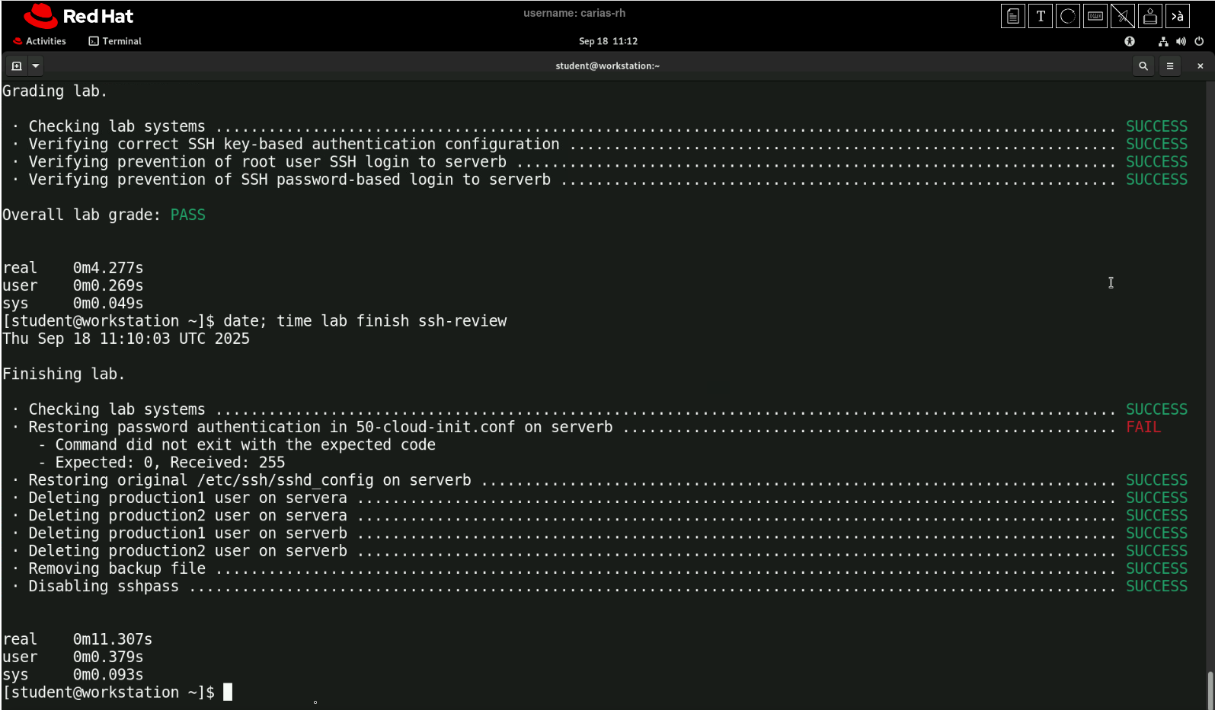Open the on-screen keyboard icon

(1095, 16)
